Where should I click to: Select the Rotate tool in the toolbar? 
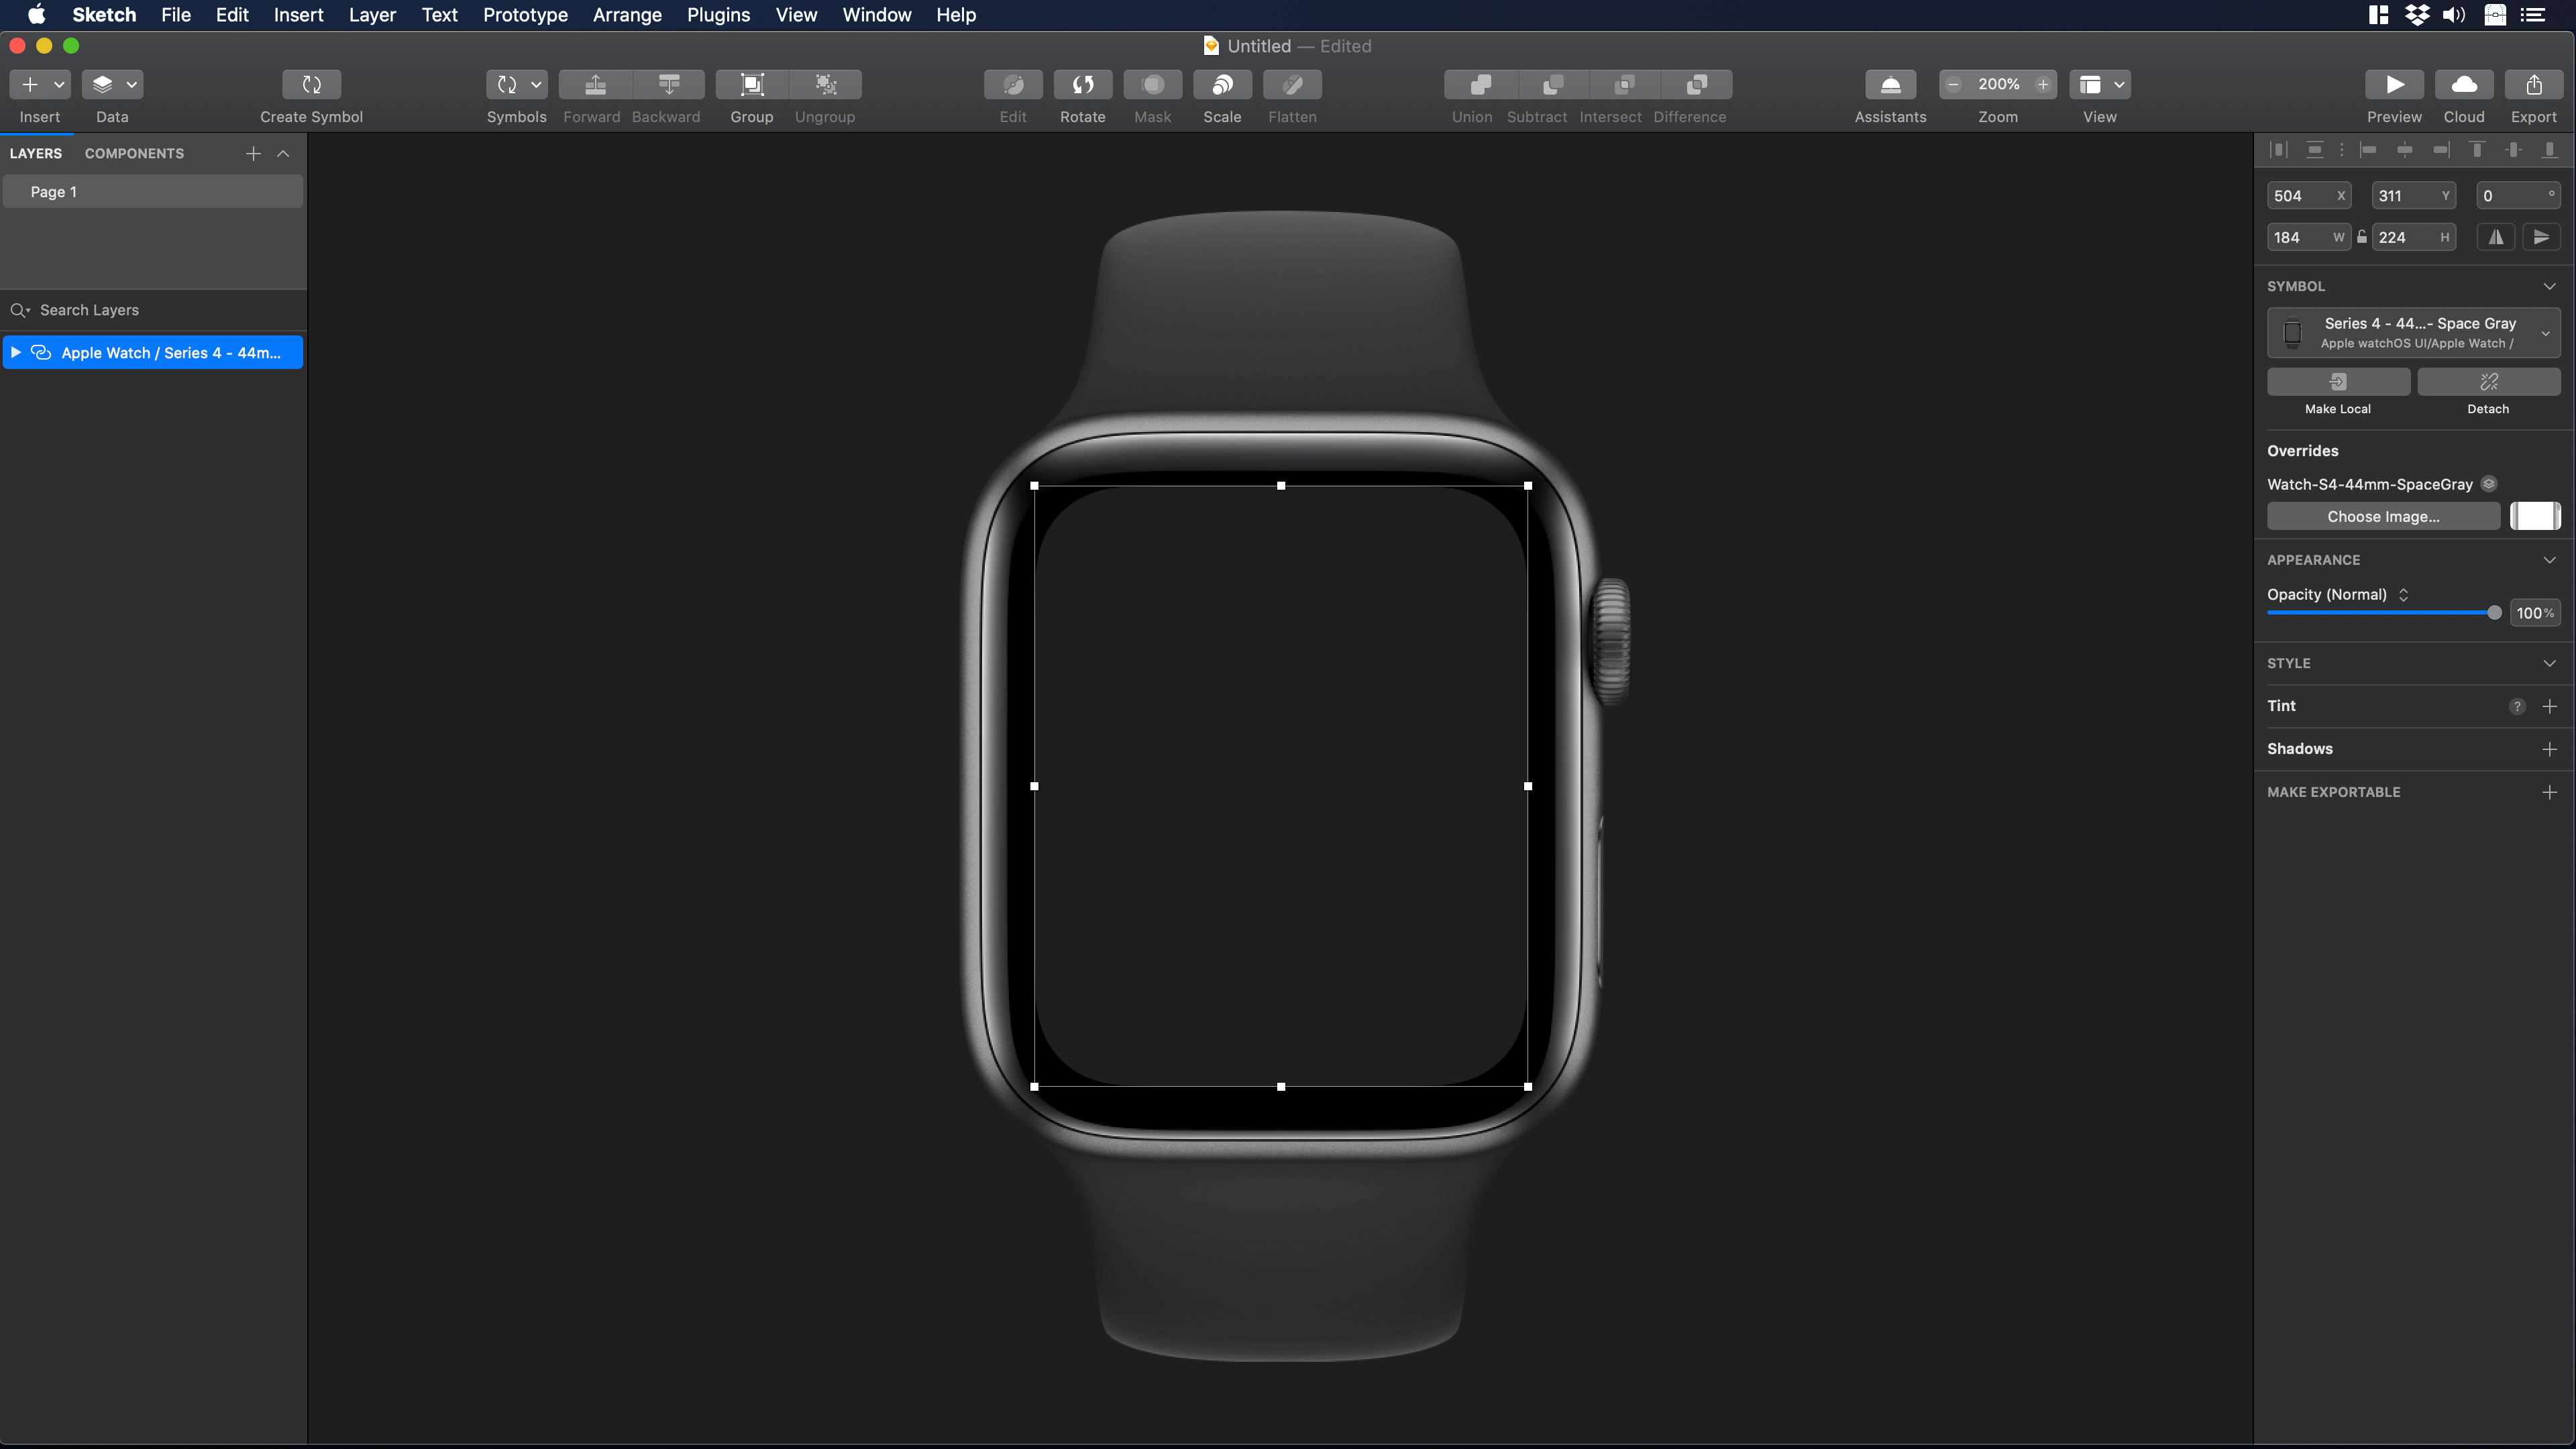coord(1083,85)
